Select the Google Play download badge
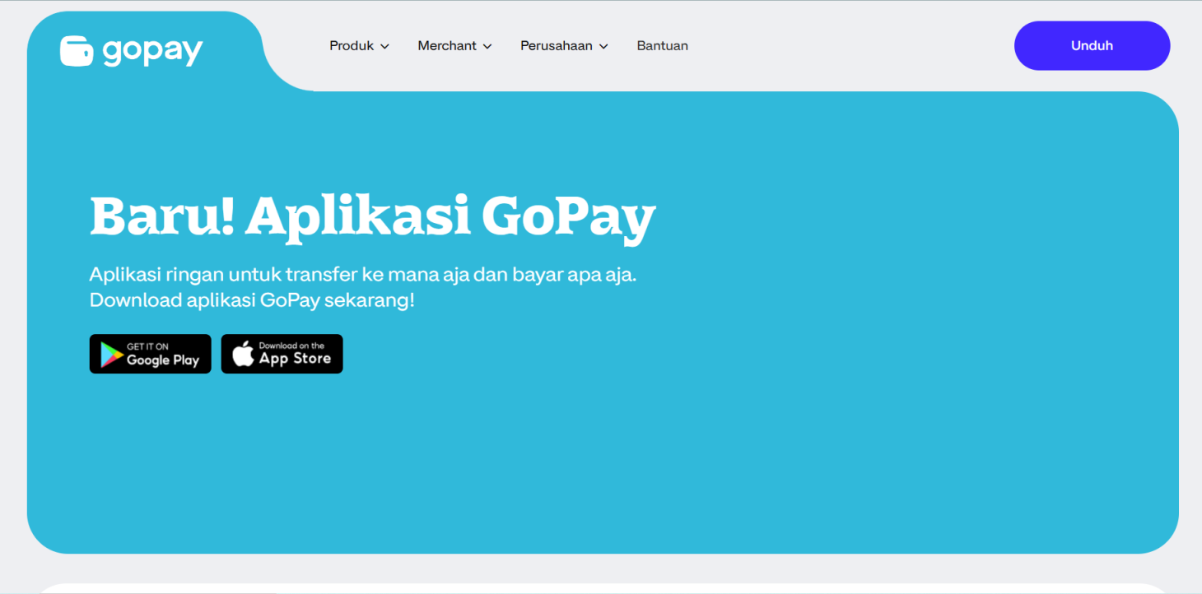Screen dimensions: 1202x594 pyautogui.click(x=150, y=354)
